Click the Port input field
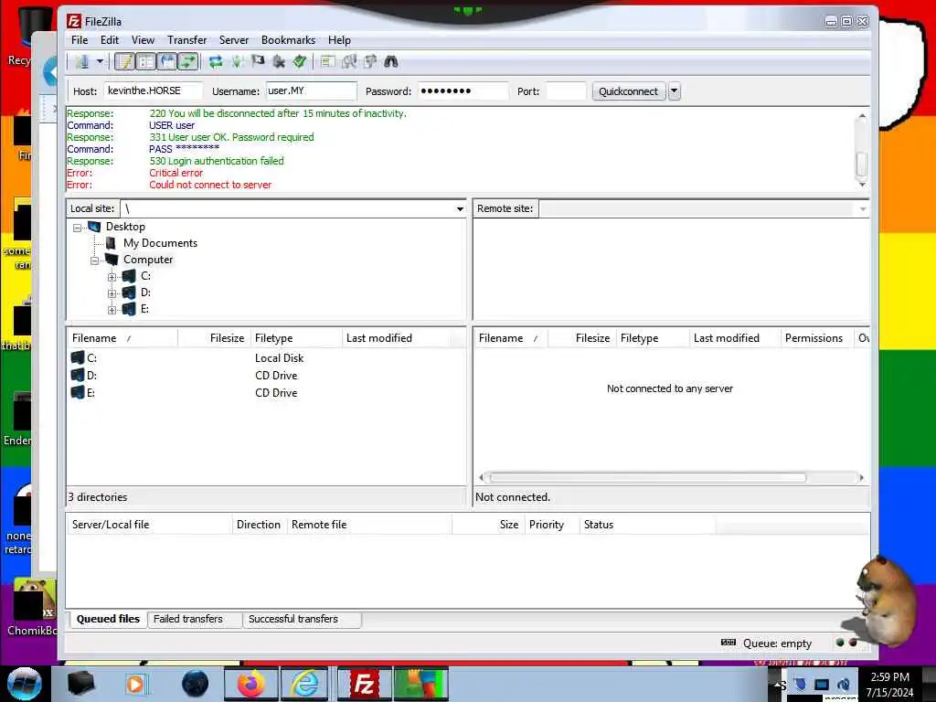This screenshot has width=936, height=702. 566,90
